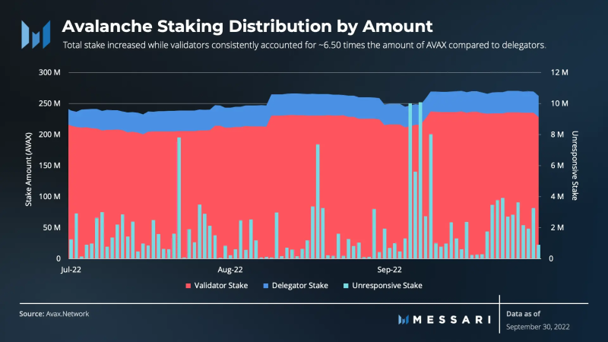Click the Stake Amount (AVAX) axis title
608x342 pixels.
[28, 169]
